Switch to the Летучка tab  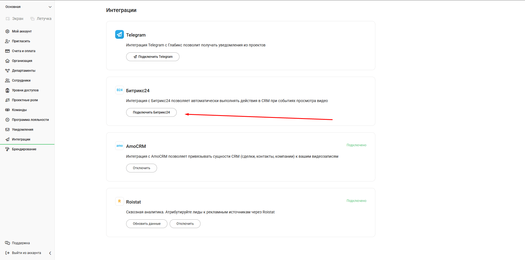click(41, 19)
